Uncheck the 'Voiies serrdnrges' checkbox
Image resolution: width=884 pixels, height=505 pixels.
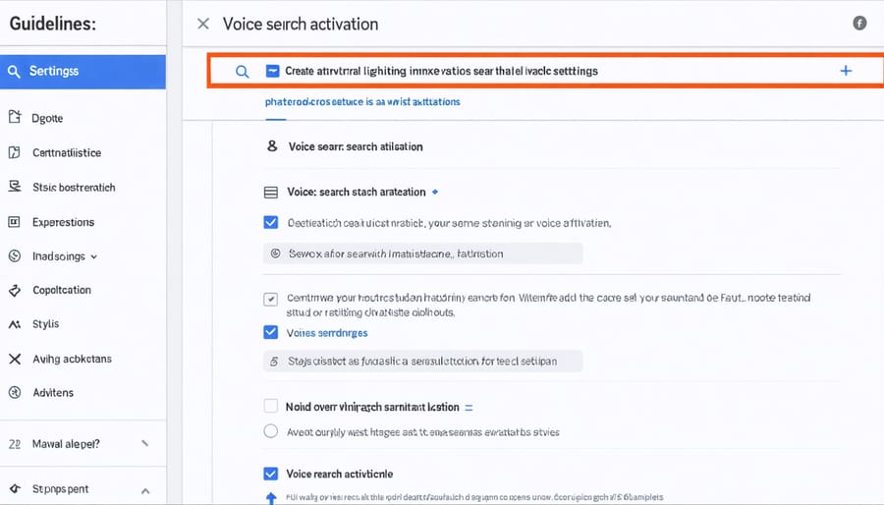271,332
